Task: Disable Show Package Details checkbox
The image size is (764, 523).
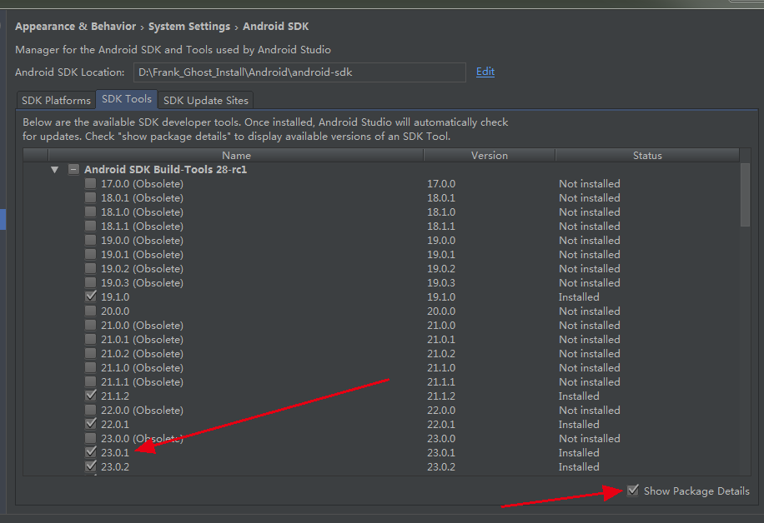Action: click(633, 491)
